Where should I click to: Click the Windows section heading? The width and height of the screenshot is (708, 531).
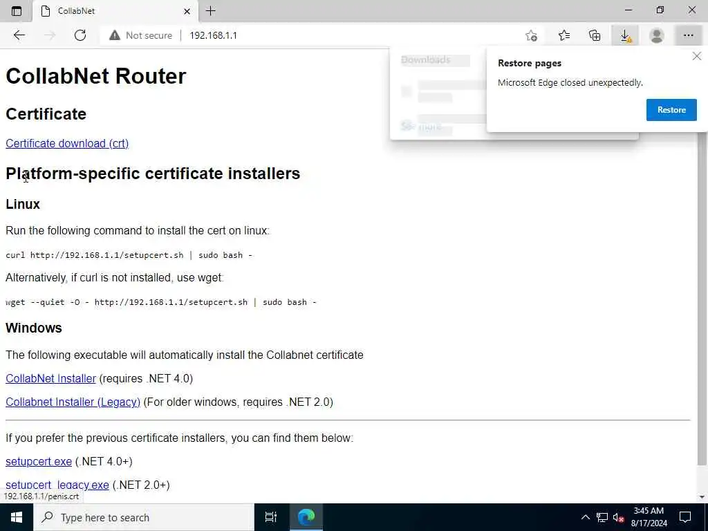coord(34,328)
